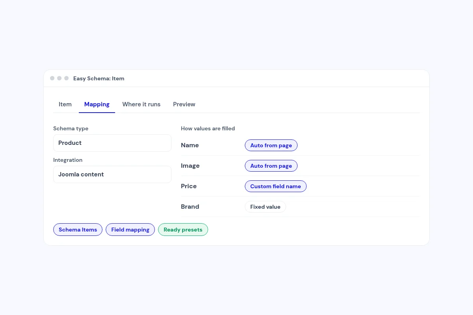Screen dimensions: 473x315
Task: Switch to the Item tab
Action: pyautogui.click(x=65, y=104)
